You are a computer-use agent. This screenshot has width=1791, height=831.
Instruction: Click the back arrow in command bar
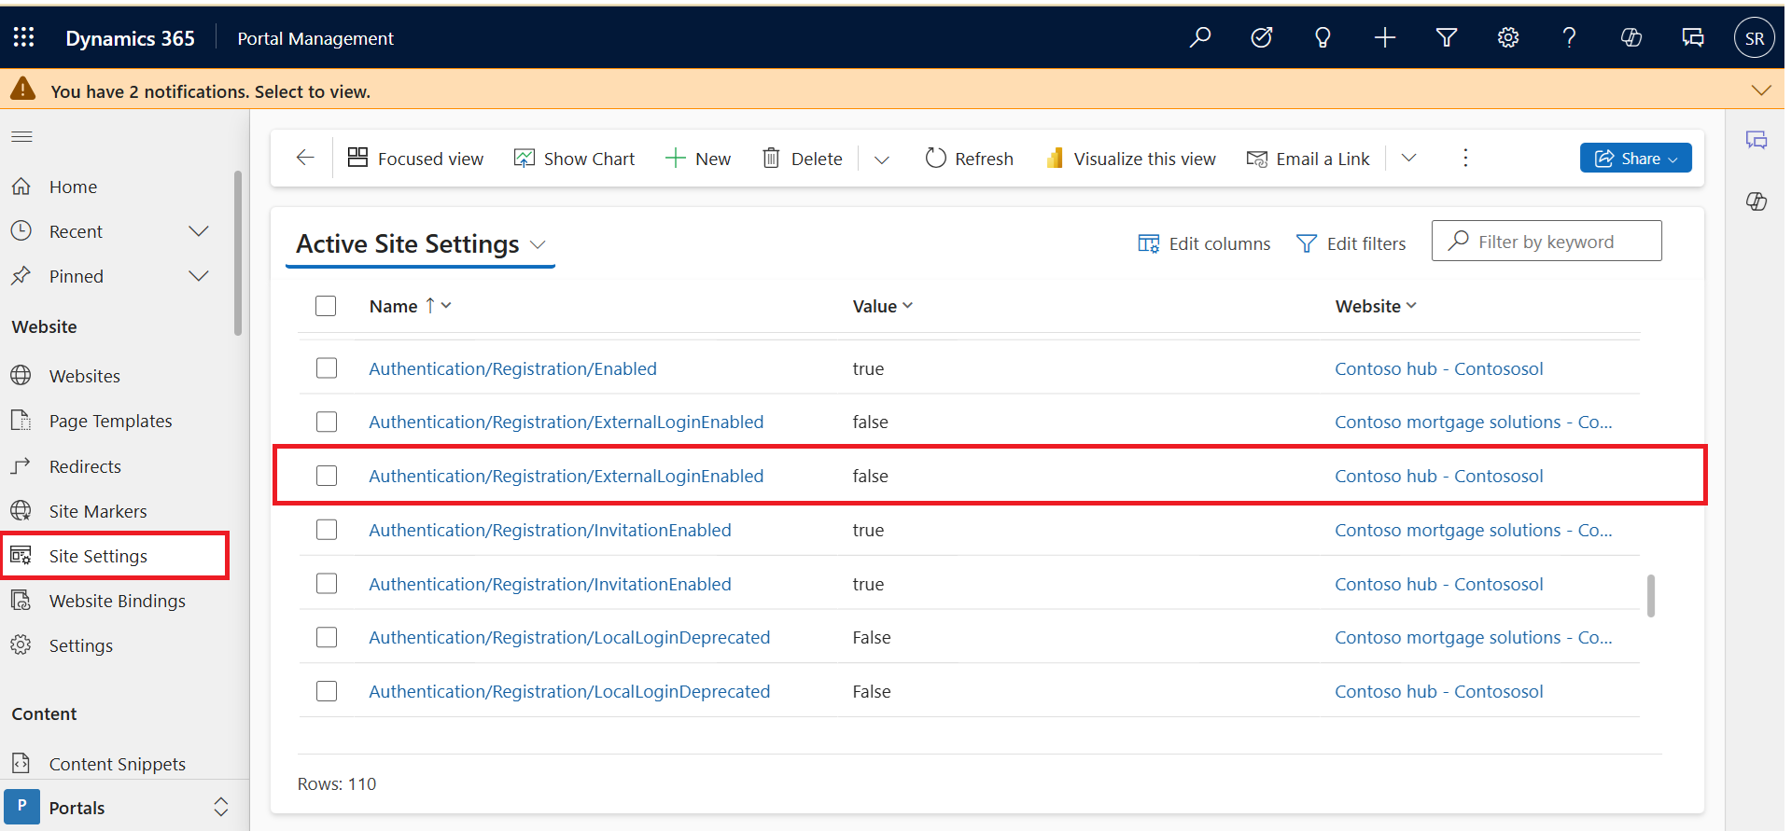(305, 158)
